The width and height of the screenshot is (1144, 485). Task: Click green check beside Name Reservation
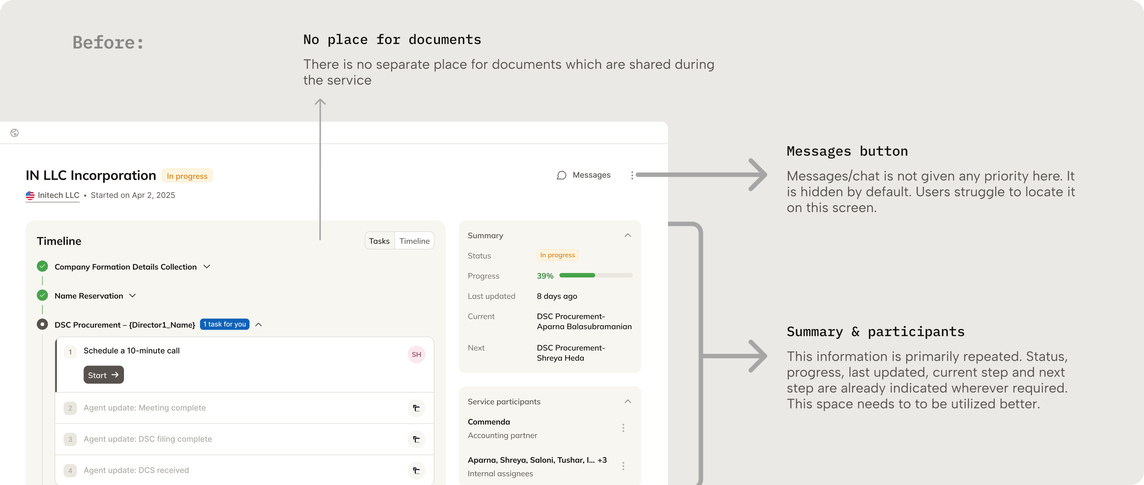42,295
